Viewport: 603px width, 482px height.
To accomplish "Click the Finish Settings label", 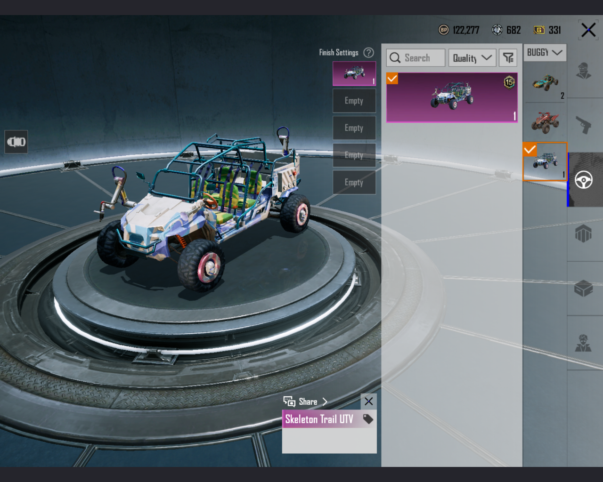I will click(339, 53).
